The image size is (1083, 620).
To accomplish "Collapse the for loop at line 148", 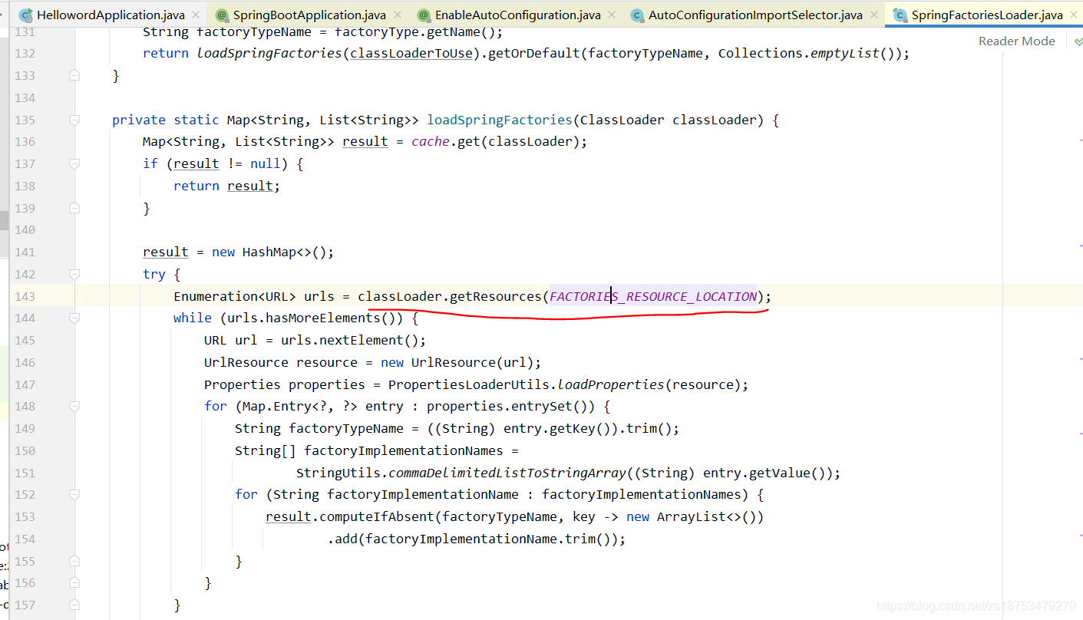I will tap(74, 406).
